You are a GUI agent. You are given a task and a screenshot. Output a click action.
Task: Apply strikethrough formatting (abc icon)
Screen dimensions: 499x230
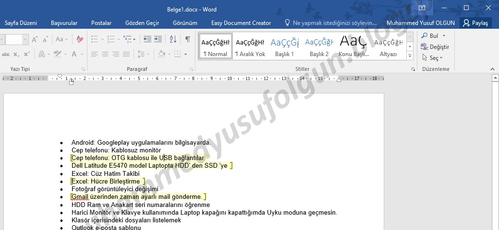(6, 54)
